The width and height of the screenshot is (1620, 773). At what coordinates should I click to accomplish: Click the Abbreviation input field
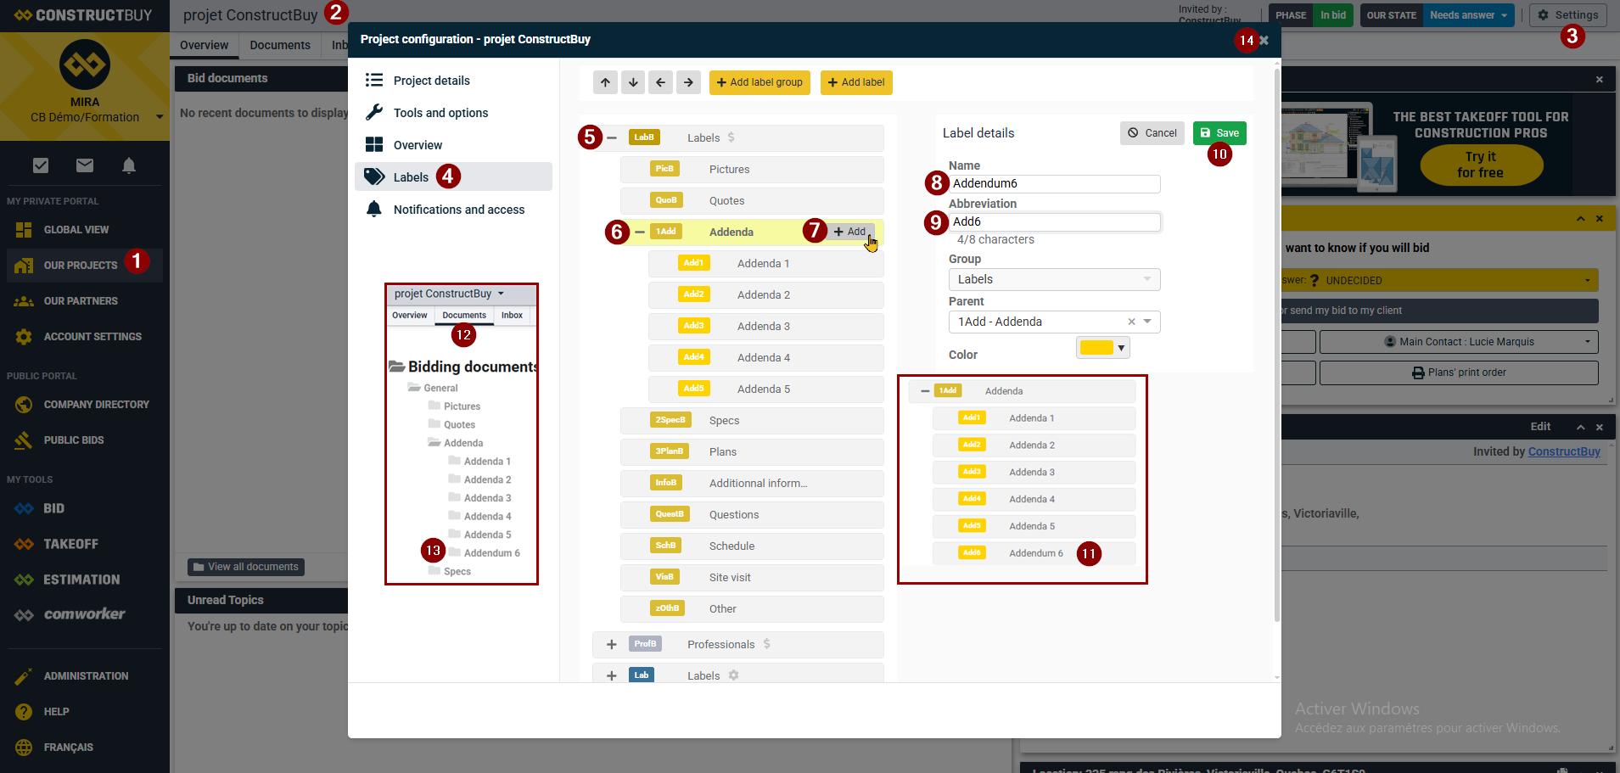[x=1054, y=221]
